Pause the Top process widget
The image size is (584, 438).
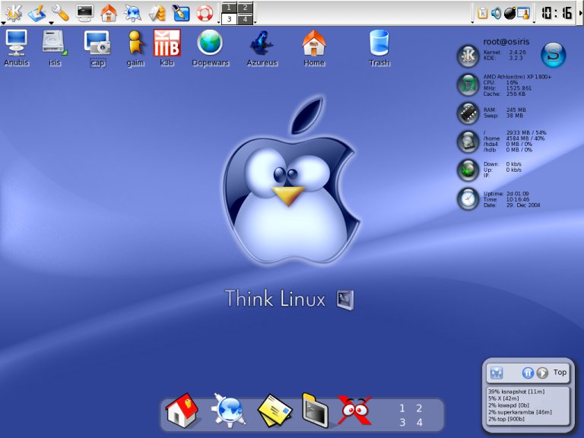(x=528, y=373)
